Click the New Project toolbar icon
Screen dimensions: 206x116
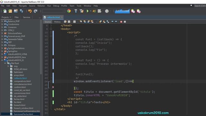coord(10,11)
